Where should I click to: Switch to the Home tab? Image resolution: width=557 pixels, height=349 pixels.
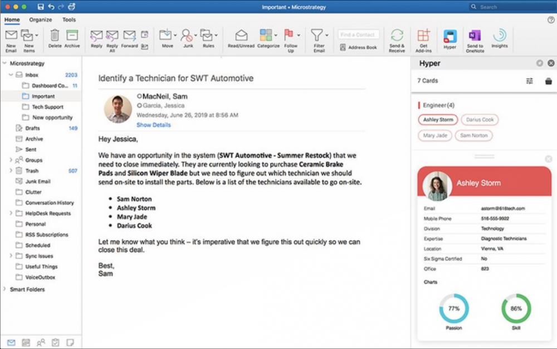click(x=12, y=20)
